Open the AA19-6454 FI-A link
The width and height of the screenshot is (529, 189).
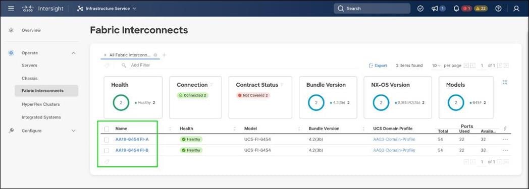[132, 140]
